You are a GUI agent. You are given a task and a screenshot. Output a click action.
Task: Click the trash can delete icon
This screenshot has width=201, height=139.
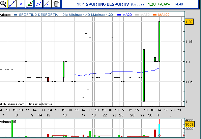click(56, 4)
